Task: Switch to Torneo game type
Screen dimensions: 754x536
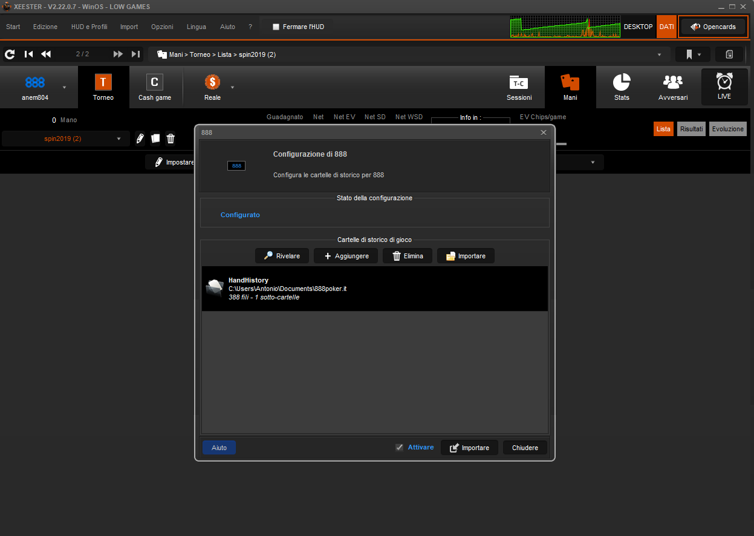Action: pyautogui.click(x=103, y=87)
